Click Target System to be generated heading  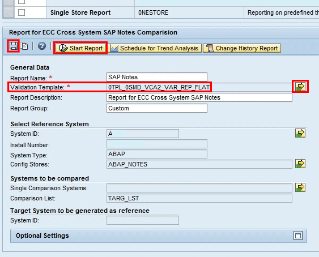click(80, 211)
